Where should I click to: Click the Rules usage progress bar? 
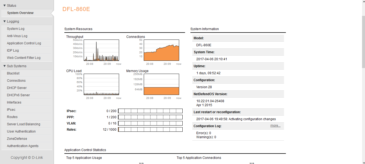click(x=150, y=130)
